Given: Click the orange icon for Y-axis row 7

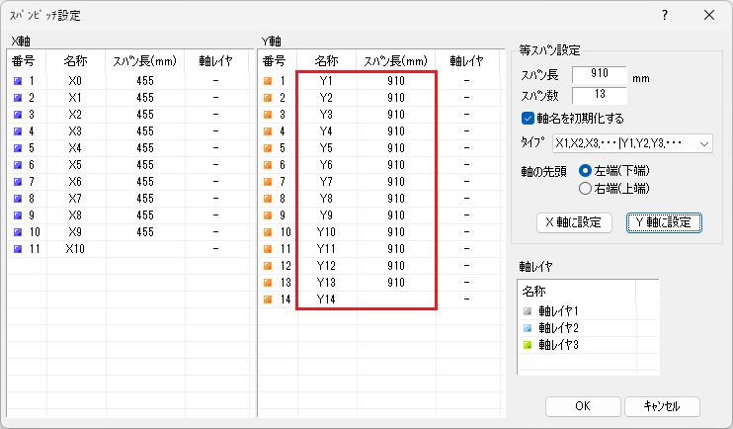Looking at the screenshot, I should click(267, 182).
